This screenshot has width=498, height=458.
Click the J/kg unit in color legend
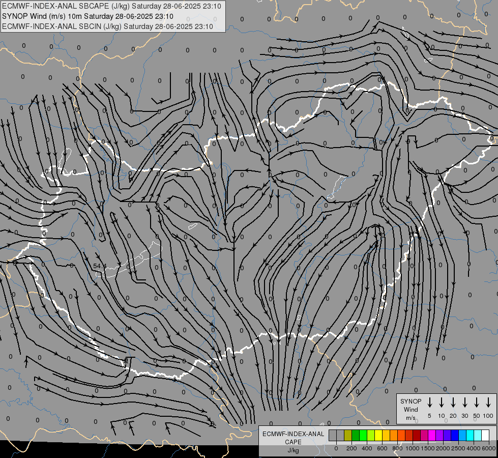(x=293, y=450)
